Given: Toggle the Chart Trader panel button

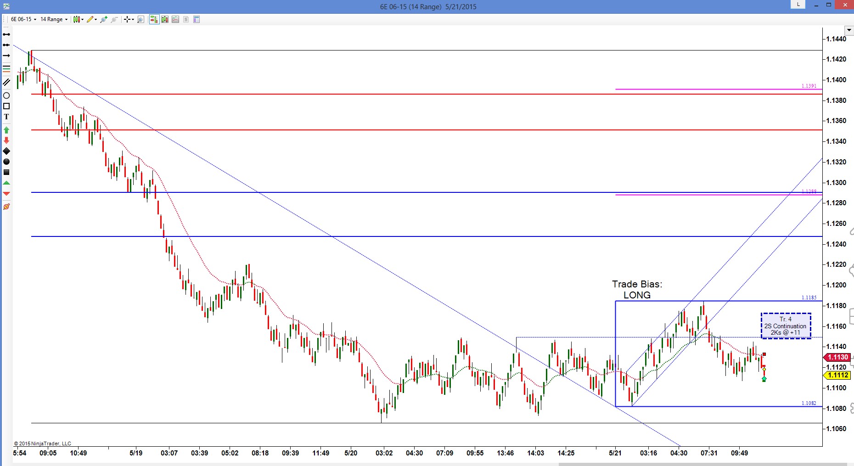Looking at the screenshot, I should pos(154,19).
